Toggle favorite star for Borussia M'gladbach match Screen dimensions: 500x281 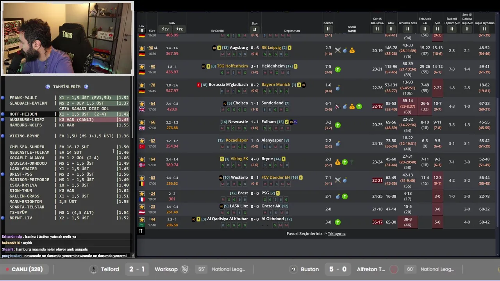(142, 85)
